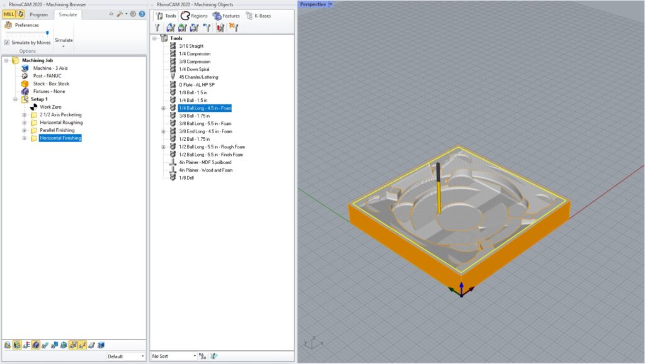645x364 pixels.
Task: Click the second tool library toolbar icon
Action: click(x=170, y=28)
